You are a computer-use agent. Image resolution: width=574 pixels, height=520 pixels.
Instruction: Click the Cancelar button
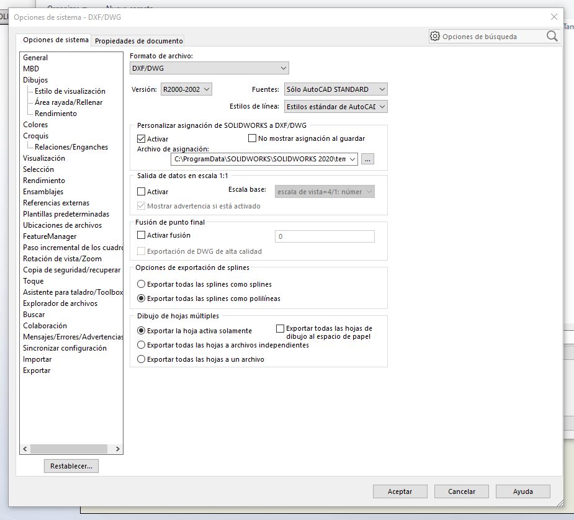point(461,491)
